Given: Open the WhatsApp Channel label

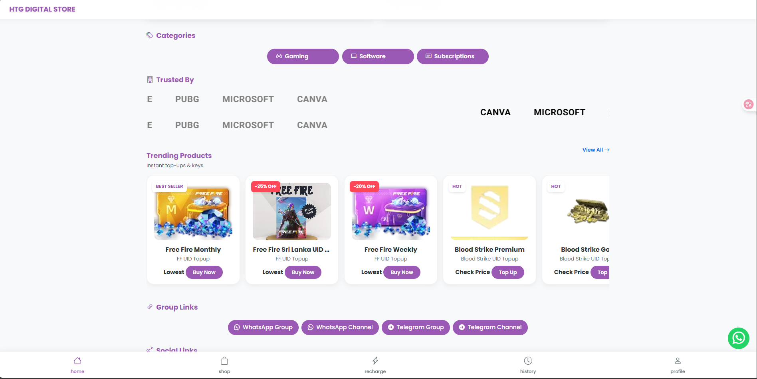Looking at the screenshot, I should pyautogui.click(x=345, y=327).
